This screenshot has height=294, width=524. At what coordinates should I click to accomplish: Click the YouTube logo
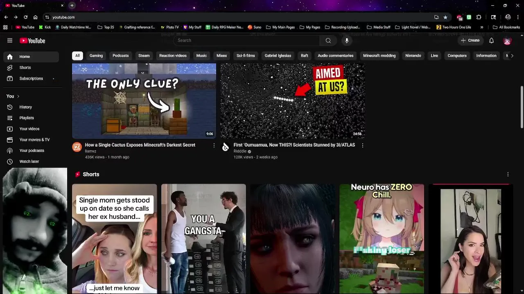32,40
